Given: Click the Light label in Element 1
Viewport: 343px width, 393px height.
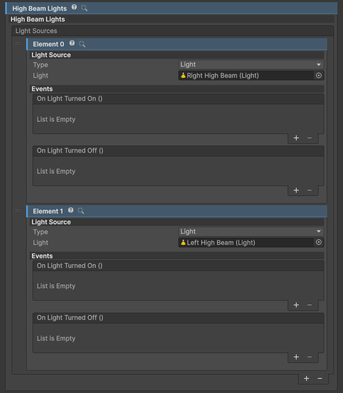Looking at the screenshot, I should pyautogui.click(x=41, y=243).
